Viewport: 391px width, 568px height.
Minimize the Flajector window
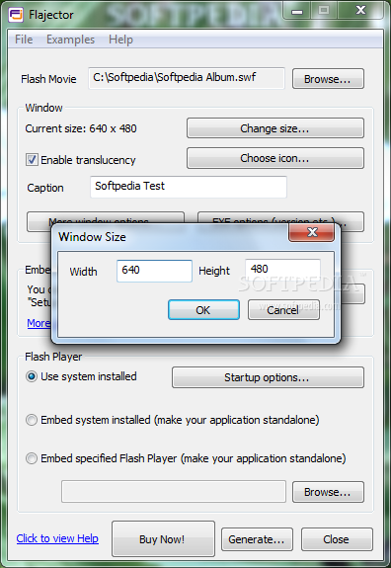tap(297, 11)
